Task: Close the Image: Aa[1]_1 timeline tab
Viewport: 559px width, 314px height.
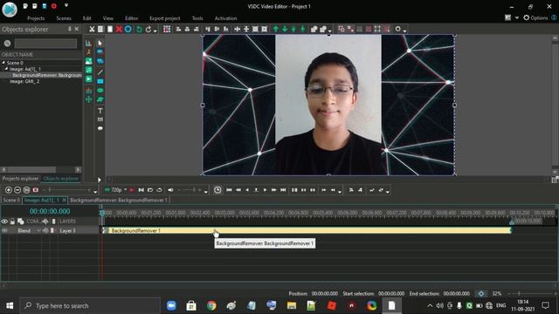Action: 64,200
